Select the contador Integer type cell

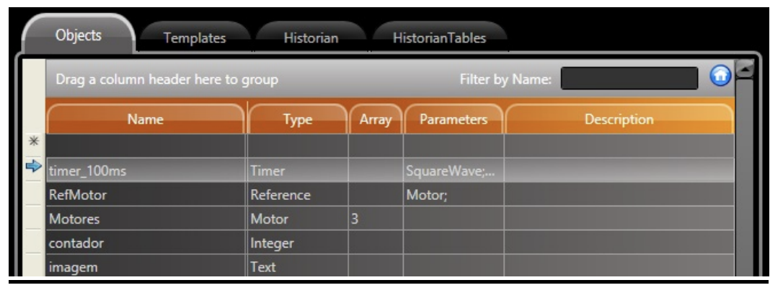click(298, 243)
